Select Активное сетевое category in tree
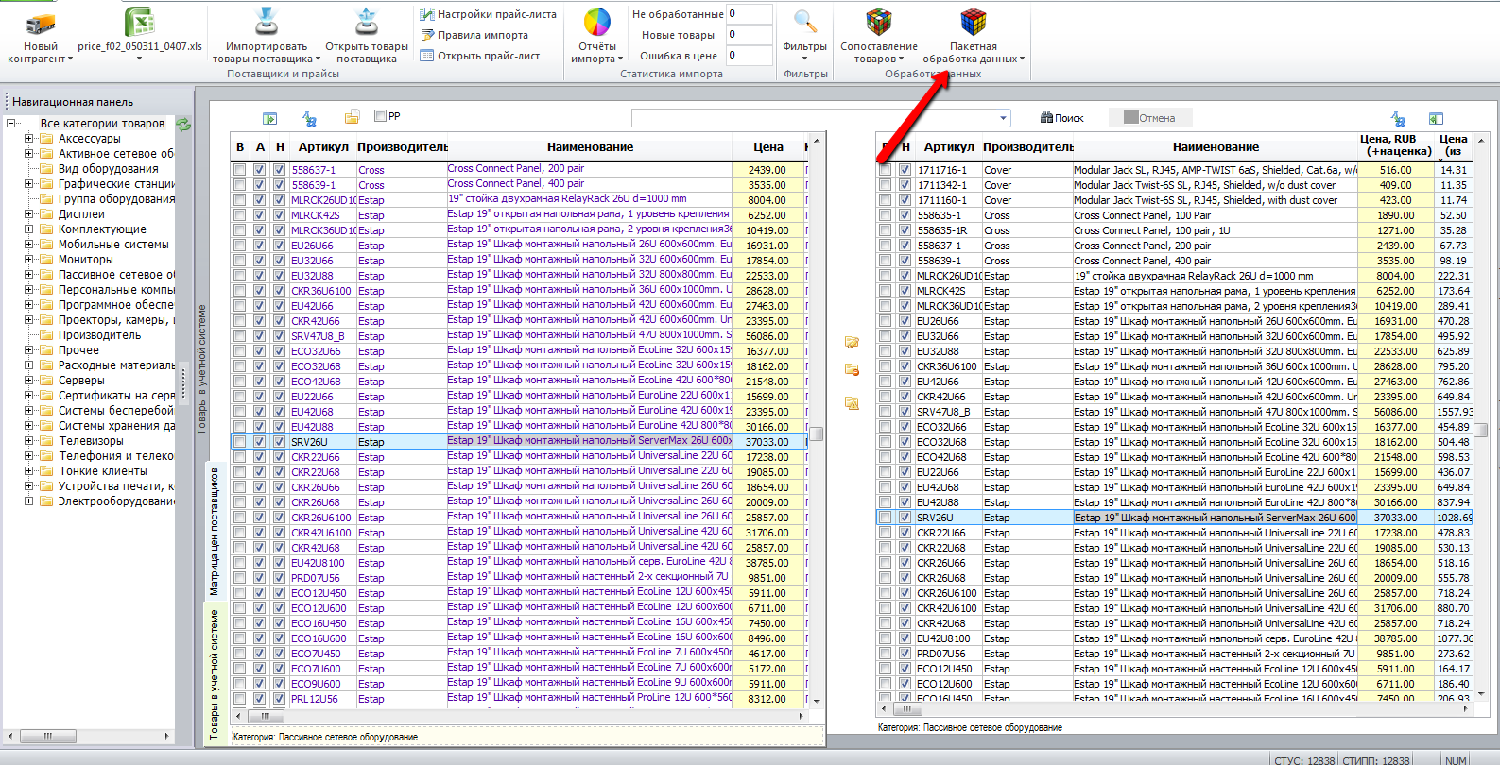 coord(116,154)
